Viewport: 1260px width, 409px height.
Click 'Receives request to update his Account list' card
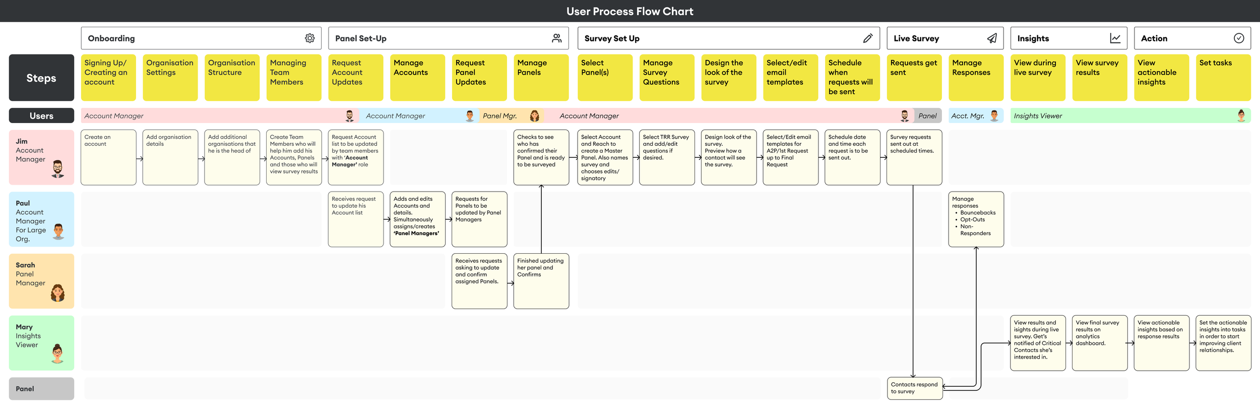coord(356,219)
